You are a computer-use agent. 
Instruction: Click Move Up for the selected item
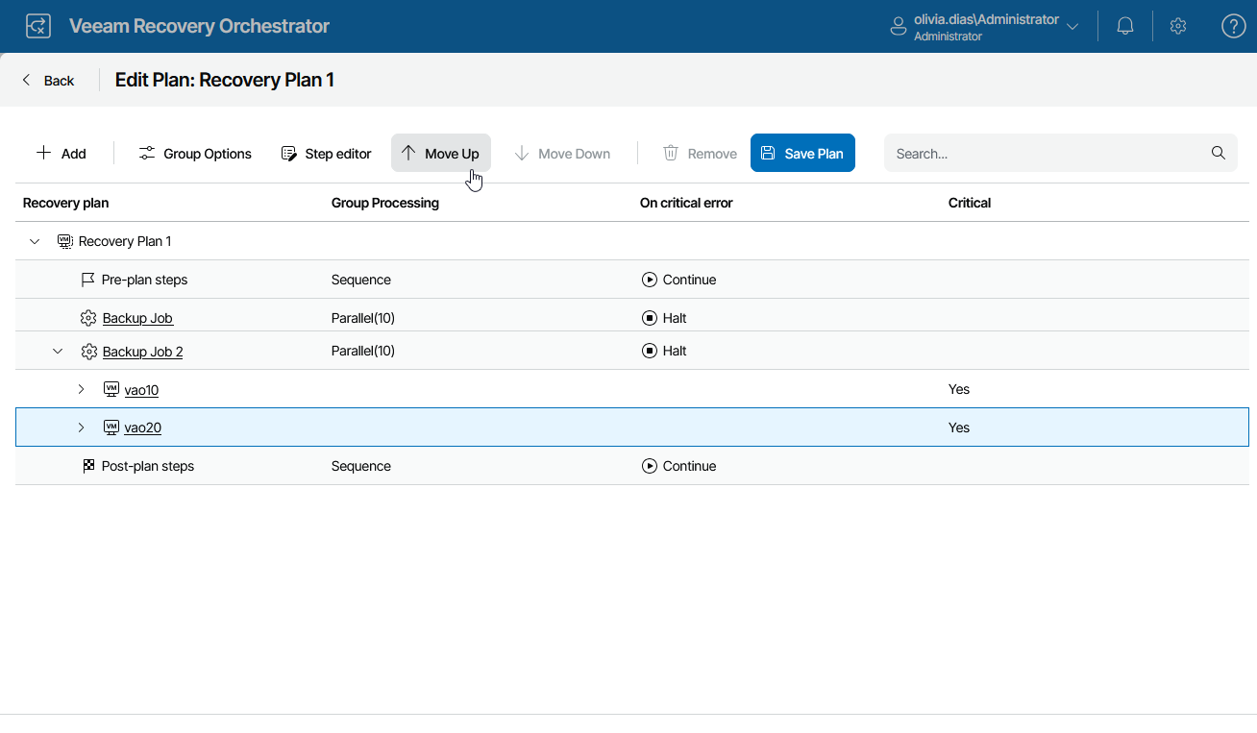[440, 153]
